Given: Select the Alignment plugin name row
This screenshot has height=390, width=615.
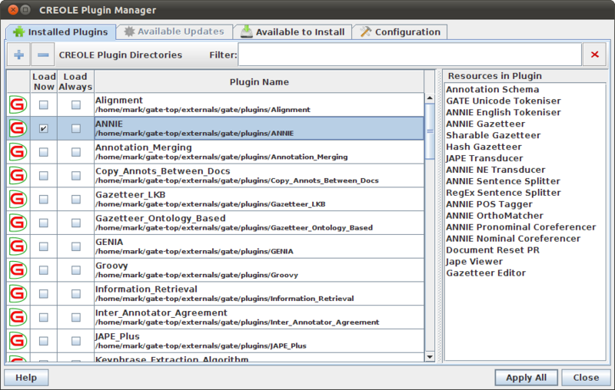Looking at the screenshot, I should 259,104.
